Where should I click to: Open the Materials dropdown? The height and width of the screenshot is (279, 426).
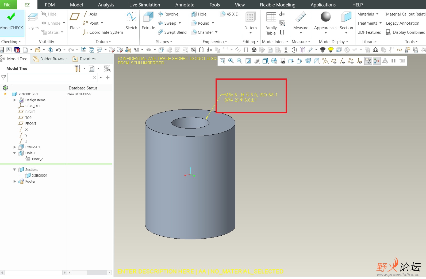368,14
